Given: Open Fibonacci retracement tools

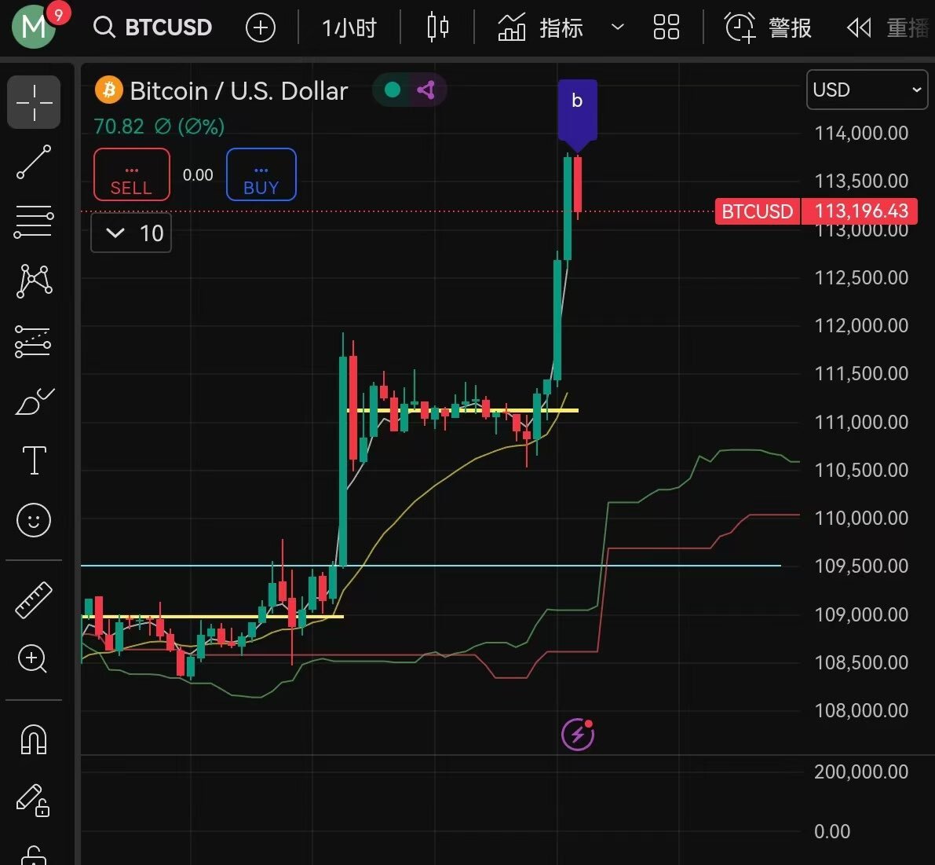Looking at the screenshot, I should click(34, 222).
